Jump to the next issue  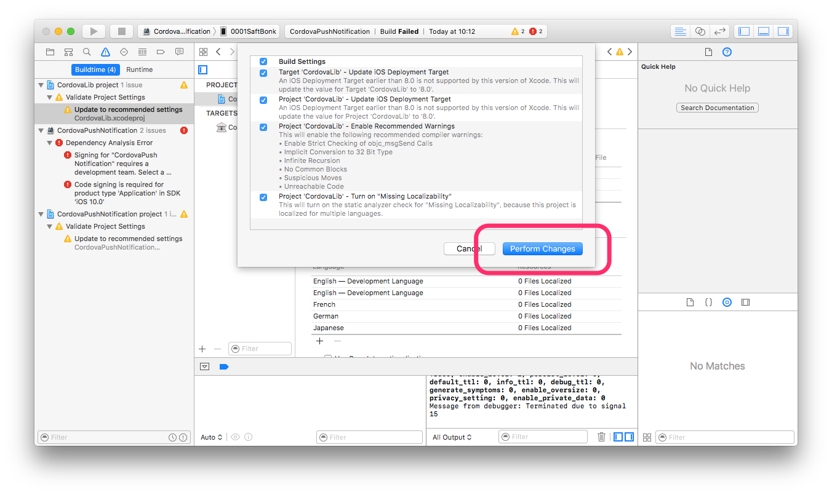(630, 52)
